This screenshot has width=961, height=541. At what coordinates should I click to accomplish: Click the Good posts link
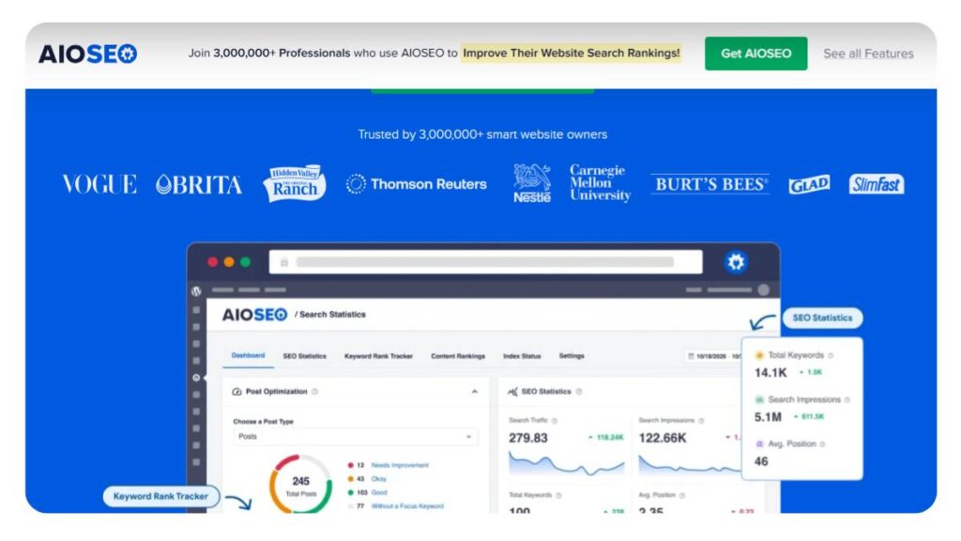tap(379, 492)
